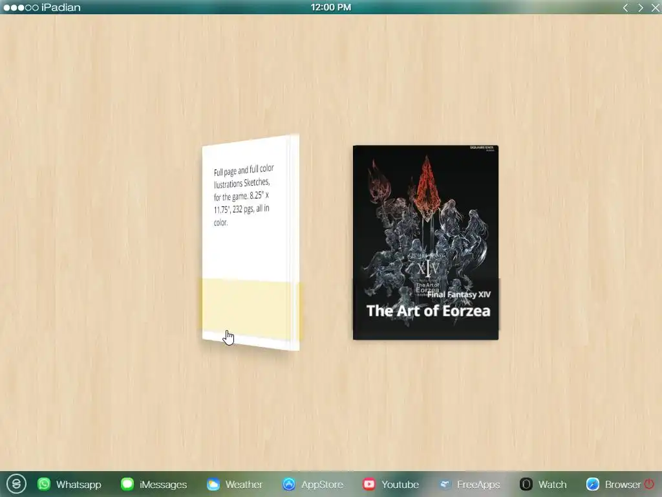This screenshot has width=662, height=497.
Task: Launch the Weather app icon
Action: tap(213, 484)
